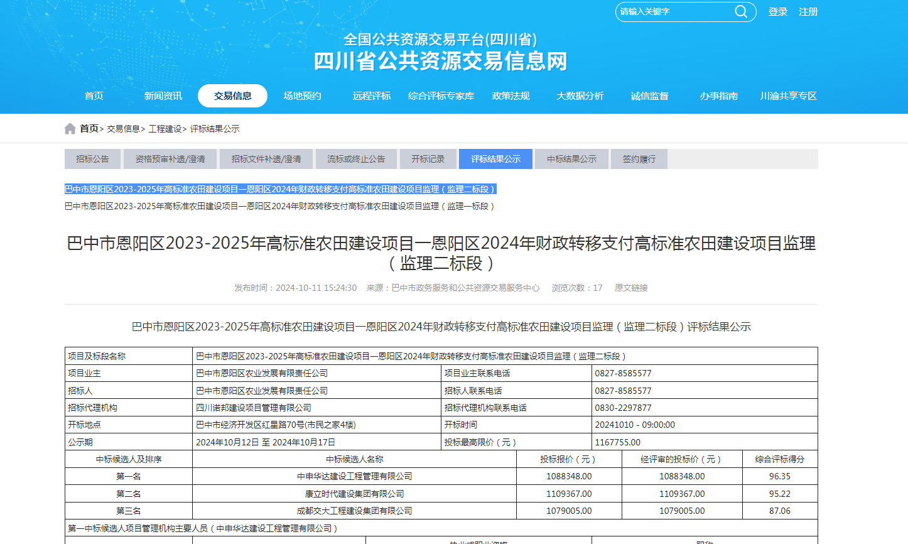Click the search magnifier icon
Image resolution: width=908 pixels, height=544 pixels.
[x=741, y=12]
